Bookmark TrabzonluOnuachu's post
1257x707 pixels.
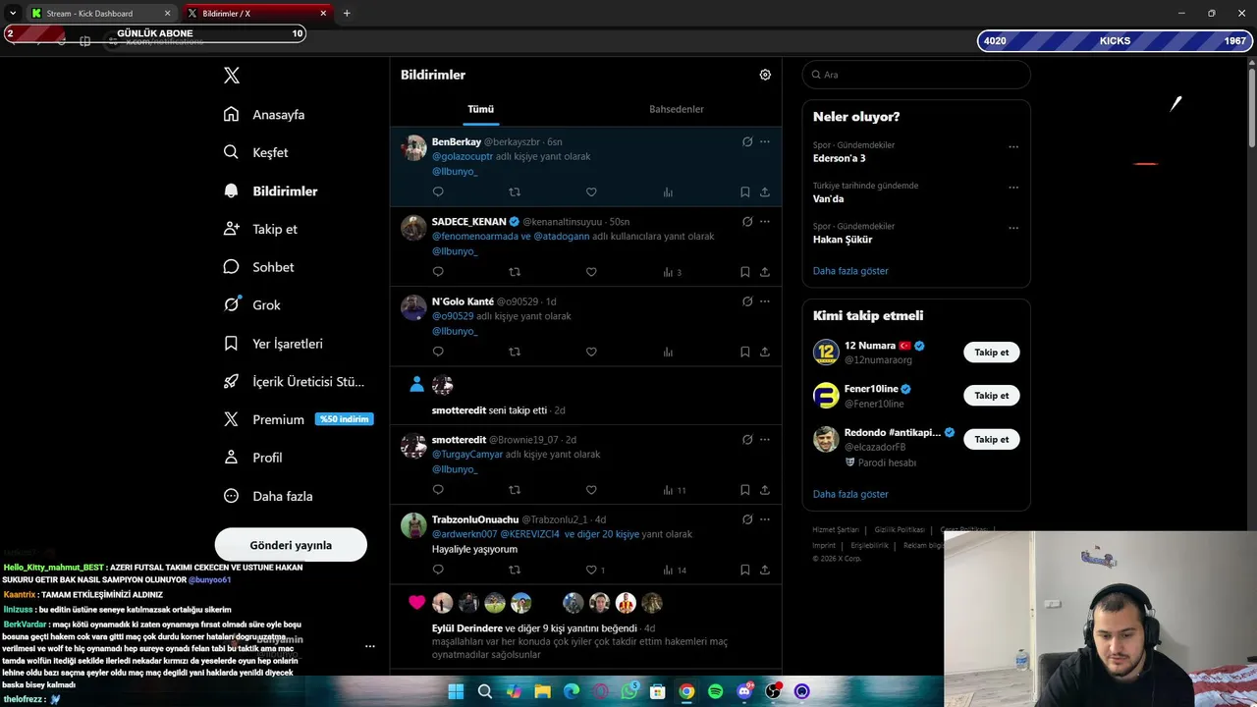point(745,570)
